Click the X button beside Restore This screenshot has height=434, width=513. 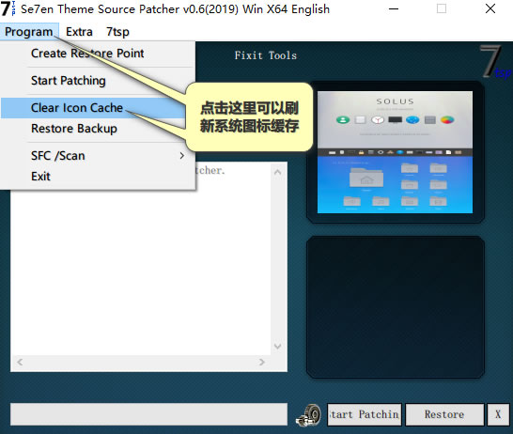click(498, 414)
